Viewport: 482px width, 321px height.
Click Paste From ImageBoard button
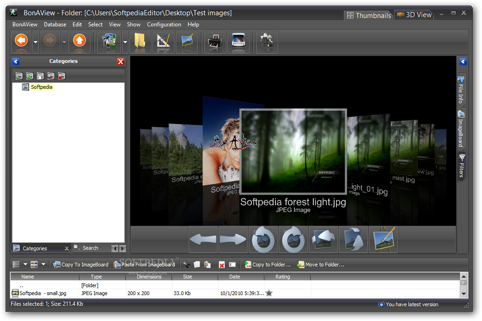click(145, 265)
